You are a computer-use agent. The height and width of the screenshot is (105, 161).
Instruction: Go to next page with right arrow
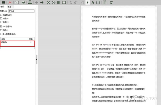point(42,2)
